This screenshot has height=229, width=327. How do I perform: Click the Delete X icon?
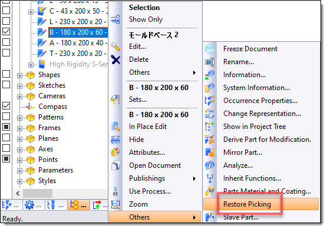(115, 60)
